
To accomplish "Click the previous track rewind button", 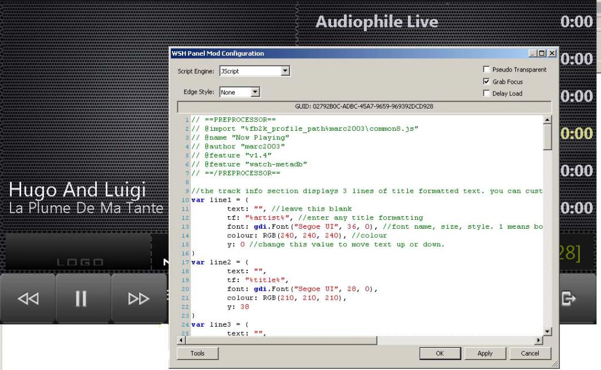I will [x=28, y=298].
